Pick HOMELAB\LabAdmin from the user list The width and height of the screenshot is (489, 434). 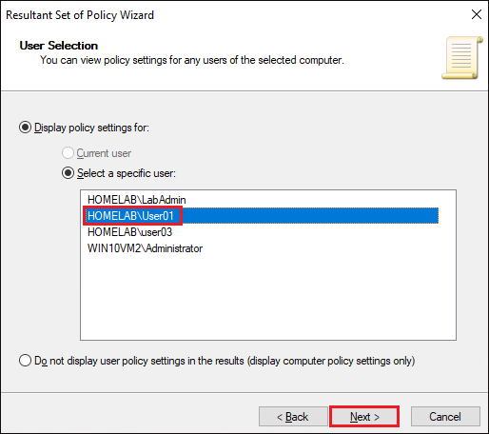coord(137,200)
